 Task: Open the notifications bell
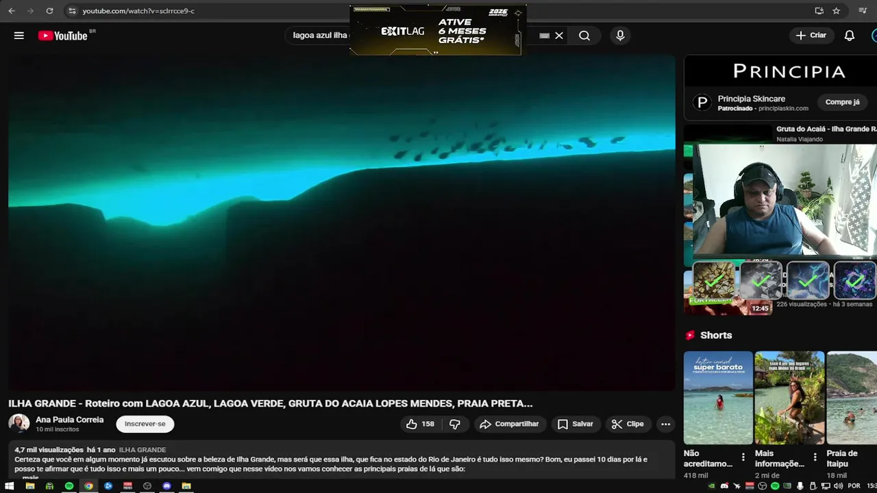[850, 36]
